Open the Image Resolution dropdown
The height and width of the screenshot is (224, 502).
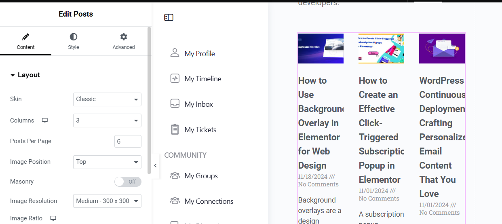click(107, 201)
